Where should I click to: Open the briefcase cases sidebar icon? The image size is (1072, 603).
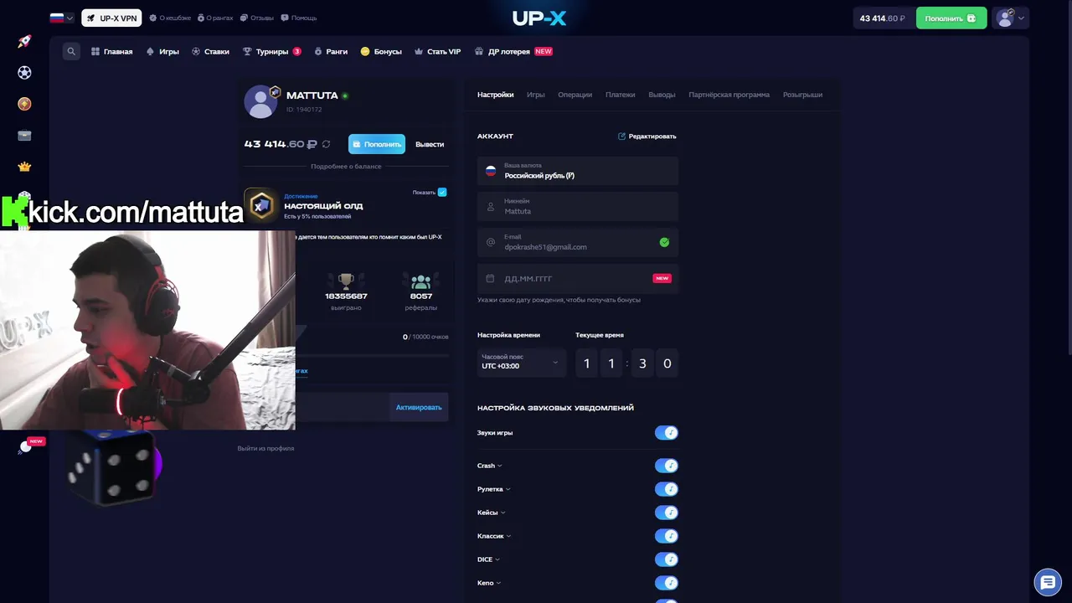24,136
